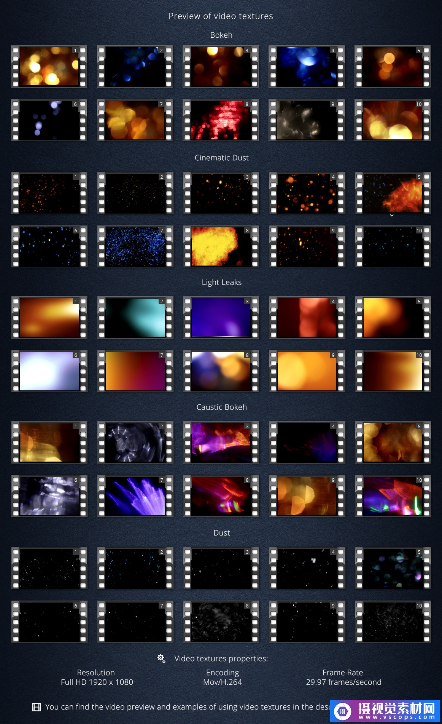
Task: Select Light Leaks thumbnail number 10
Action: (393, 371)
